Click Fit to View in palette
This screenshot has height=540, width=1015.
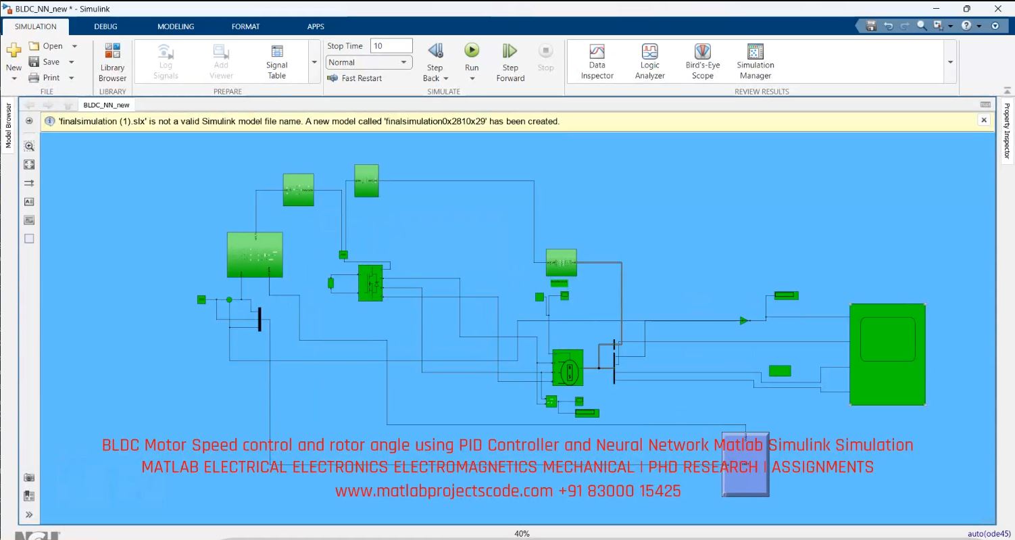(x=29, y=164)
